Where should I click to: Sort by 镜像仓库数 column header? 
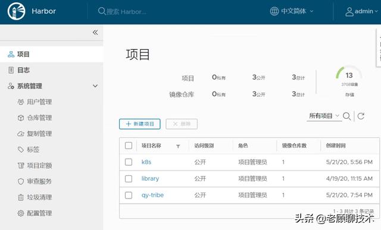coord(294,146)
